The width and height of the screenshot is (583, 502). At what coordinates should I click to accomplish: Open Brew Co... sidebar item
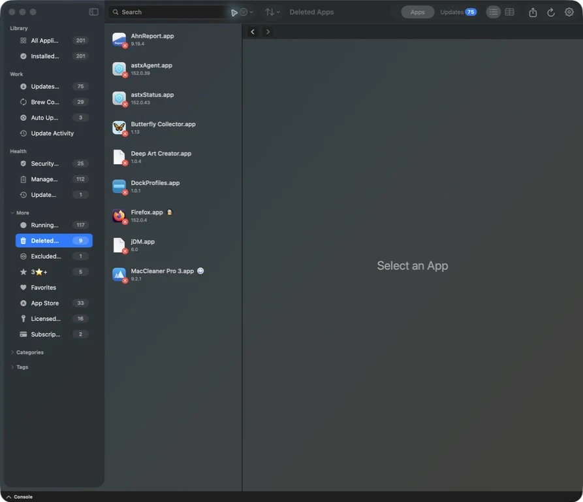pyautogui.click(x=54, y=102)
